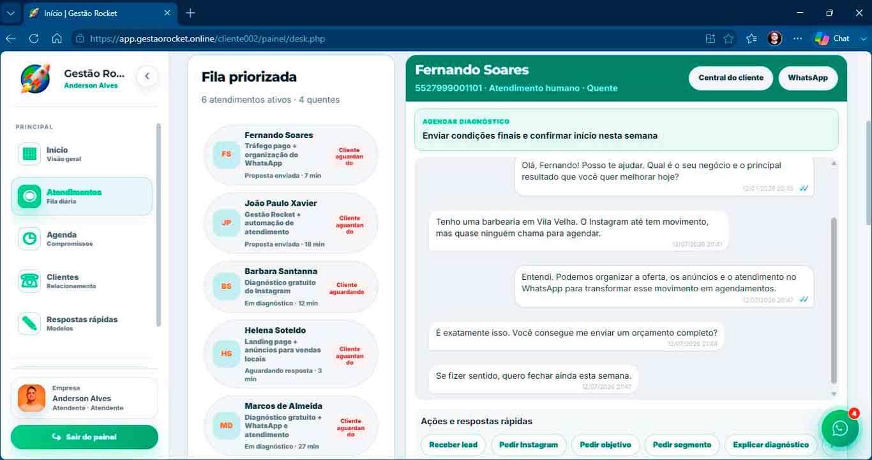
Task: Click the Agendar diagnóstico banner
Action: pos(626,129)
